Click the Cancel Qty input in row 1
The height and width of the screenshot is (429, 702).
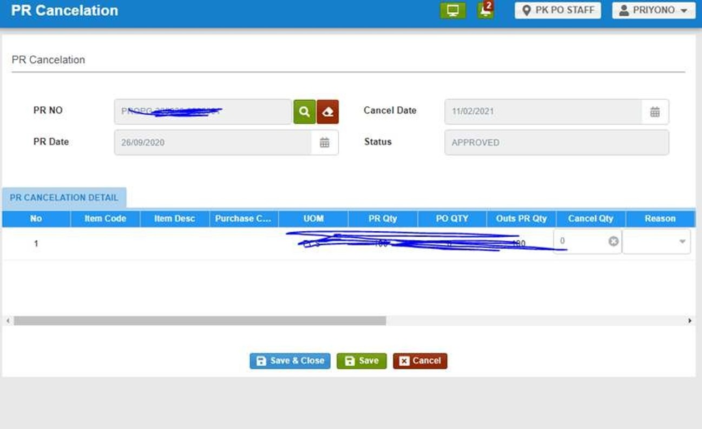tap(587, 241)
